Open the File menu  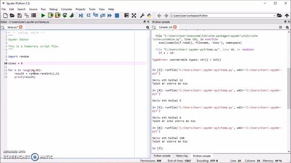point(4,9)
